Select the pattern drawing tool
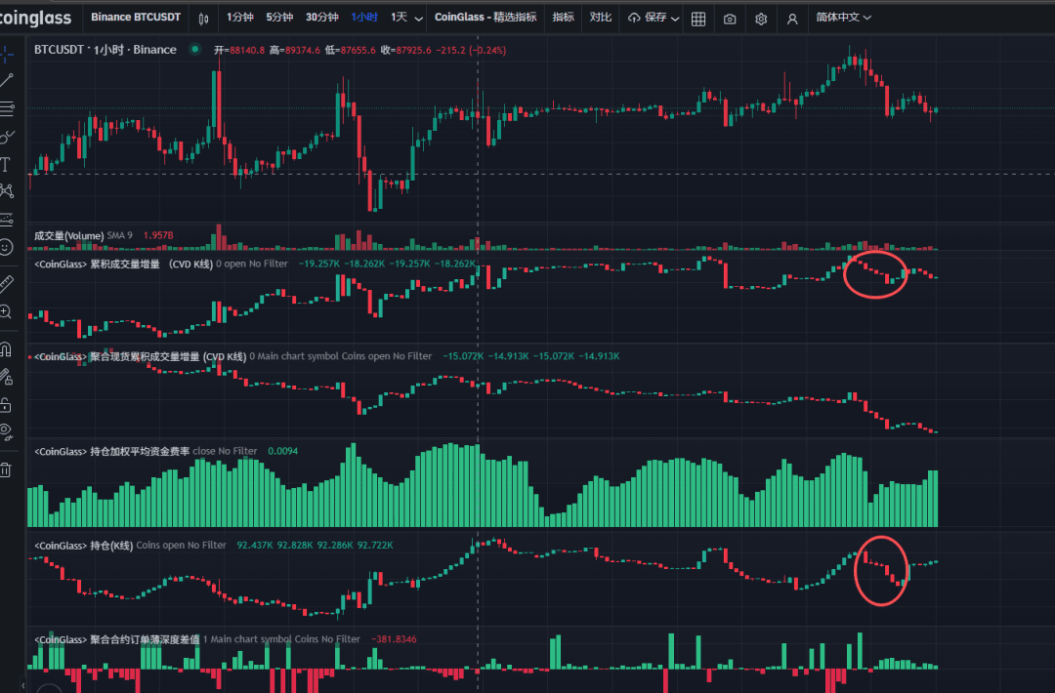This screenshot has height=693, width=1055. click(x=6, y=191)
